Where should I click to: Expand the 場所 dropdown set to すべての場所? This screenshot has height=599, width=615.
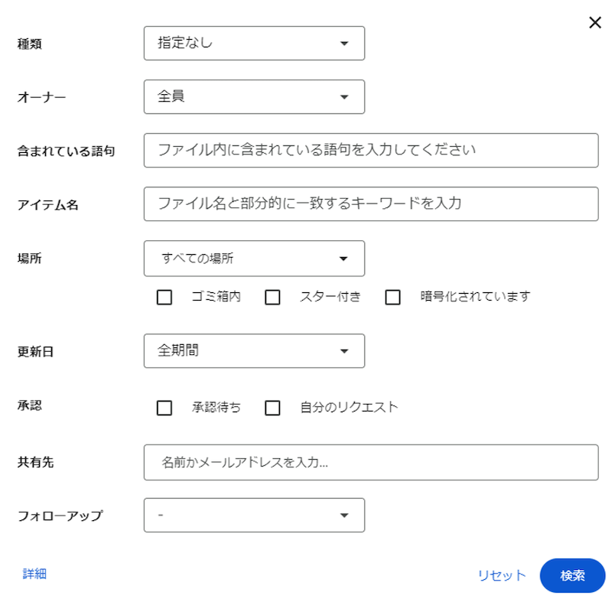(254, 259)
